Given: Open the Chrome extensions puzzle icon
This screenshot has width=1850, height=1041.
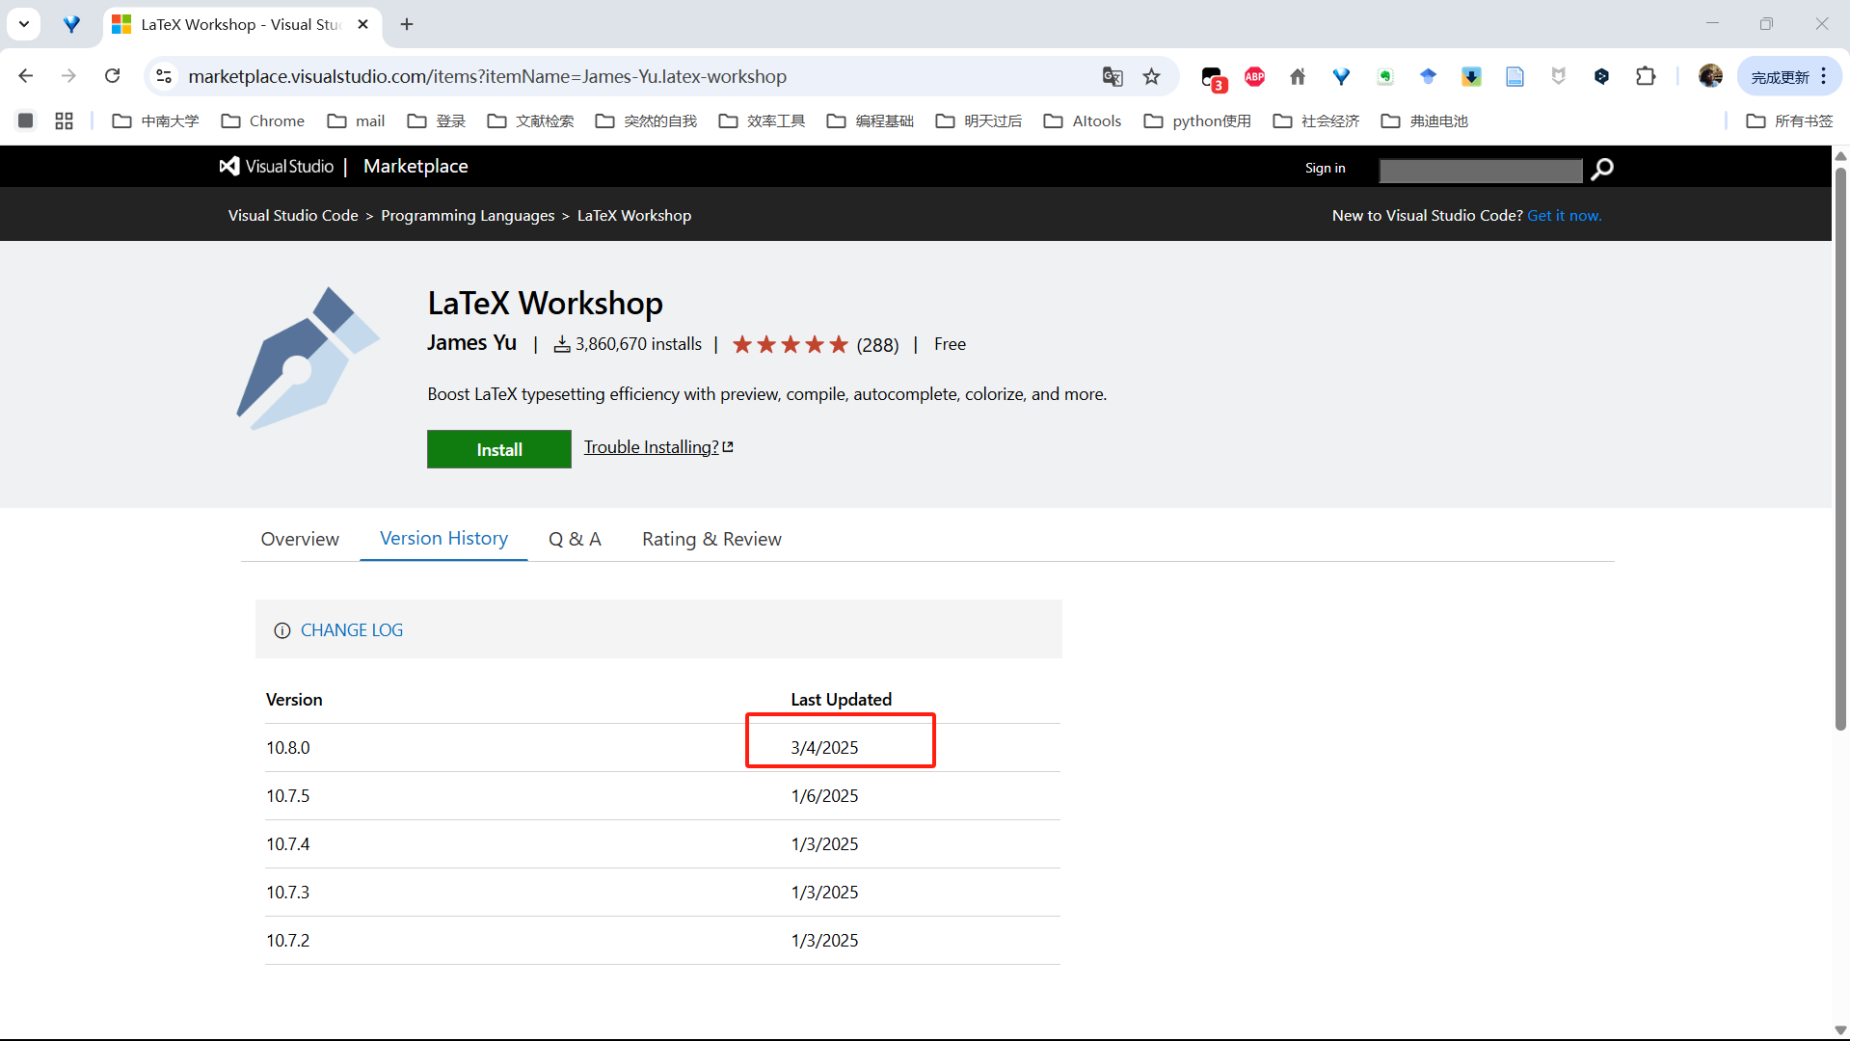Looking at the screenshot, I should (1646, 77).
